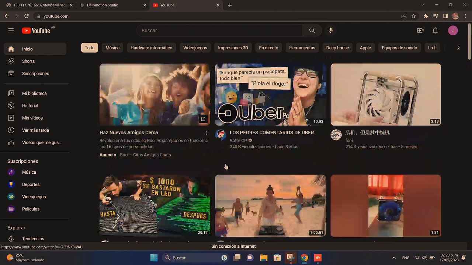The image size is (472, 265).
Task: Open the account avatar with letter J
Action: (x=453, y=31)
